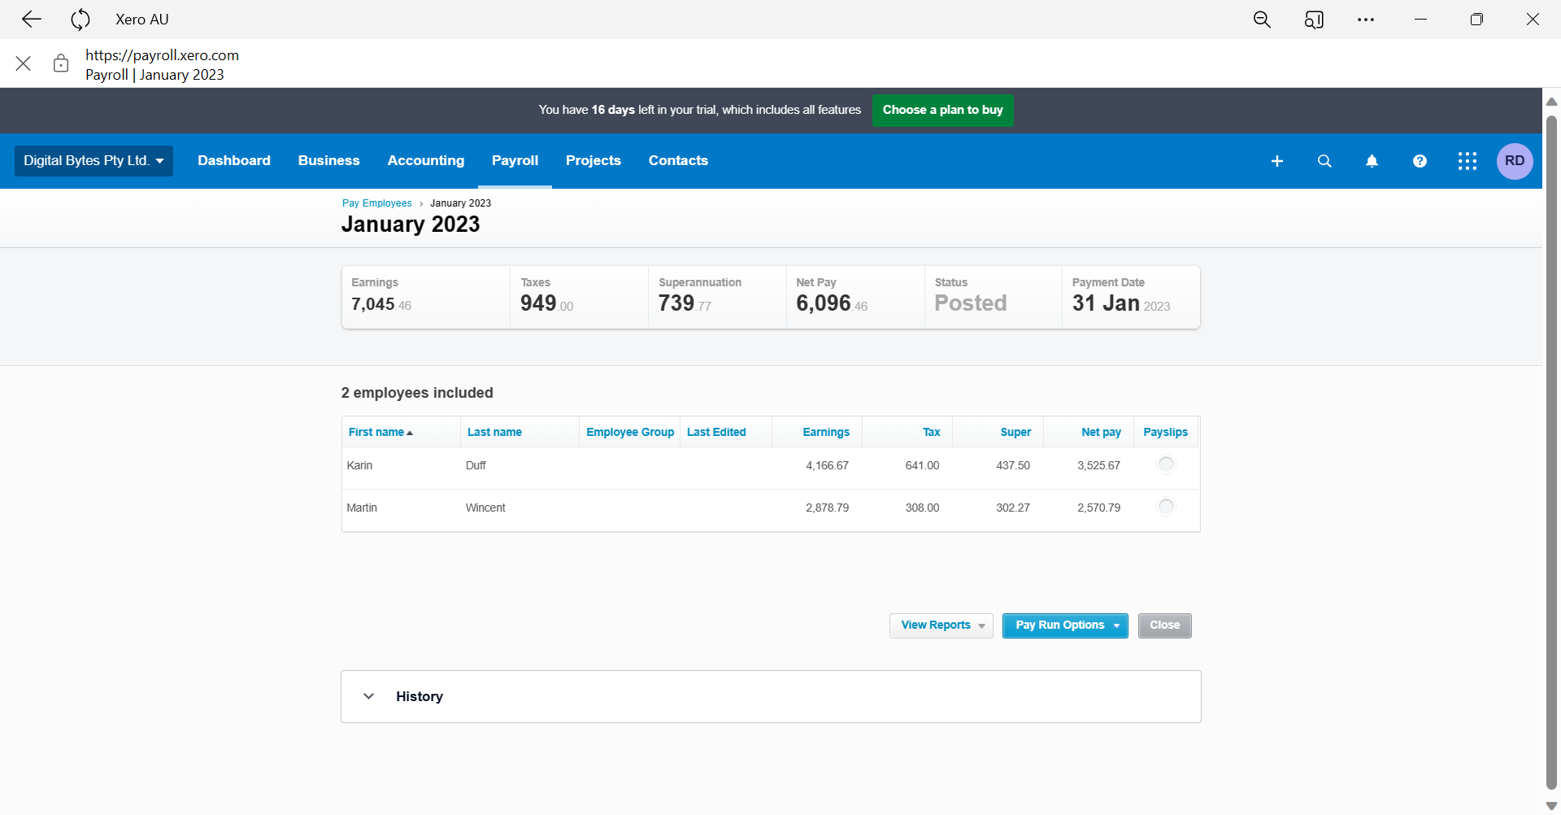Open the Payroll menu

pos(515,161)
